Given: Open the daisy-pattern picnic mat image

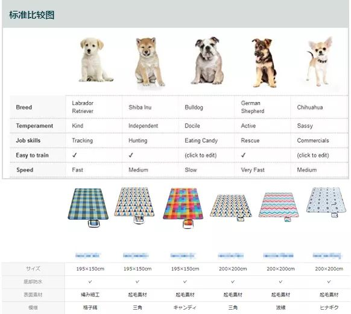Looking at the screenshot, I should 326,202.
